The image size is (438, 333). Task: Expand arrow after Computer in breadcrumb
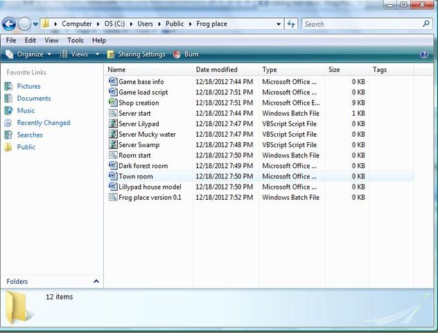[98, 24]
